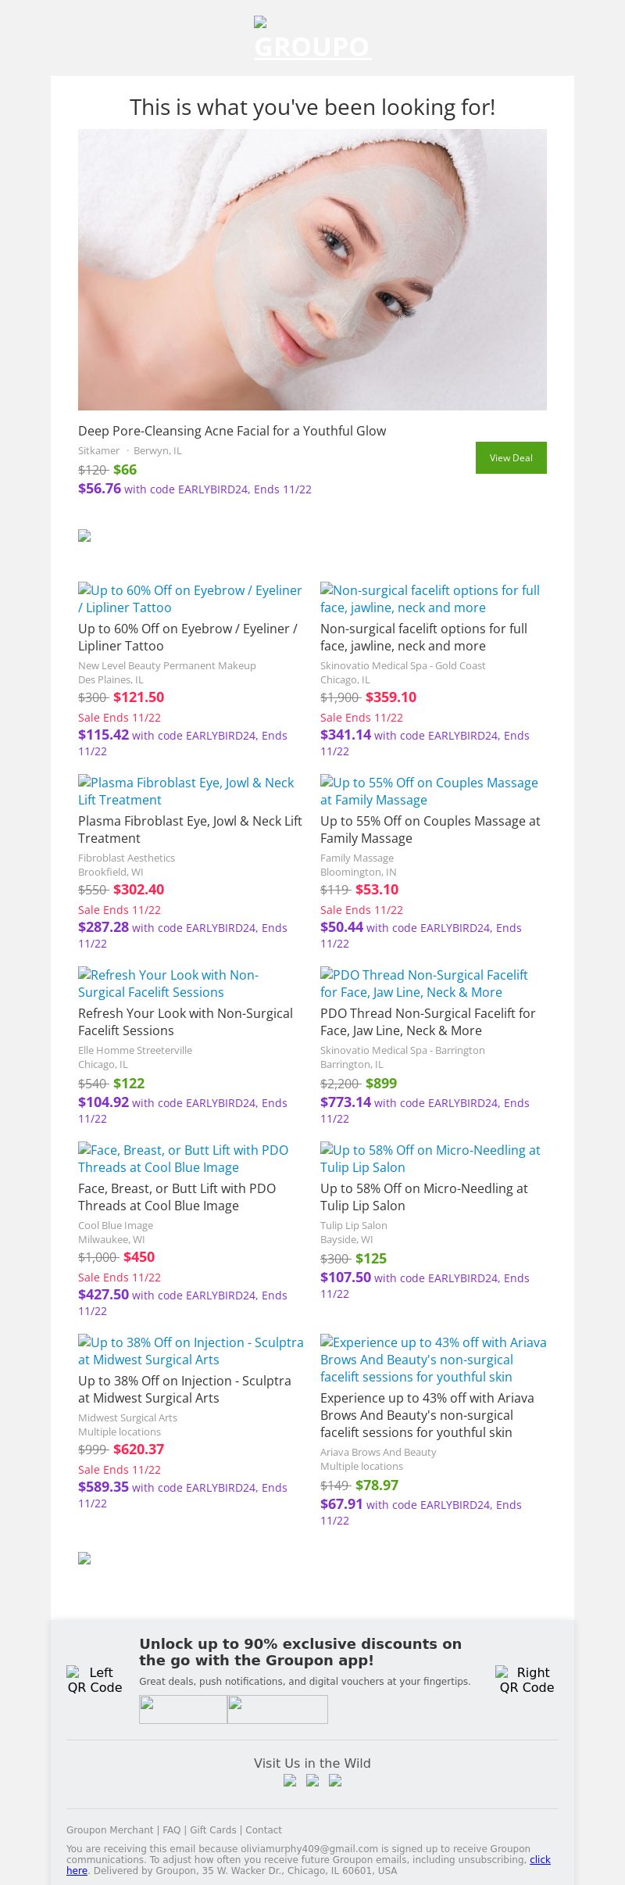
Task: Open the first social media icon
Action: pyautogui.click(x=290, y=1781)
